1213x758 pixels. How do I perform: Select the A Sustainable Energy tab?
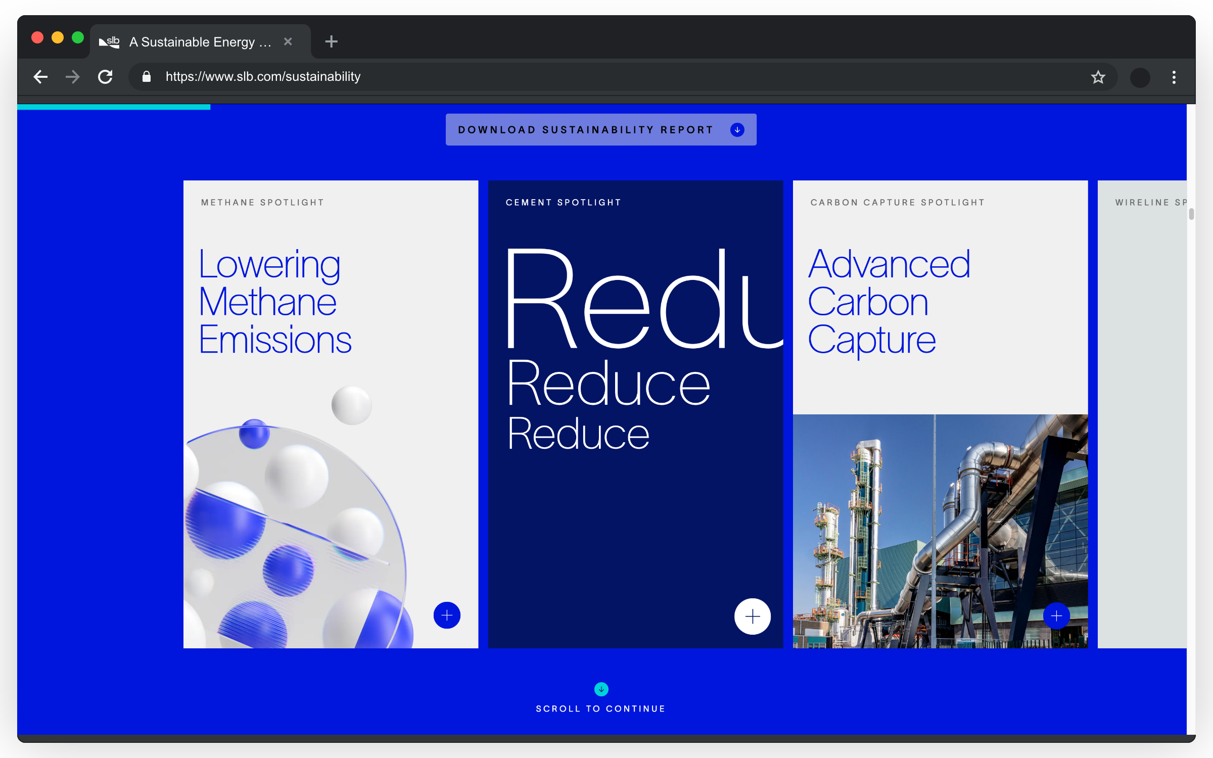(x=200, y=42)
